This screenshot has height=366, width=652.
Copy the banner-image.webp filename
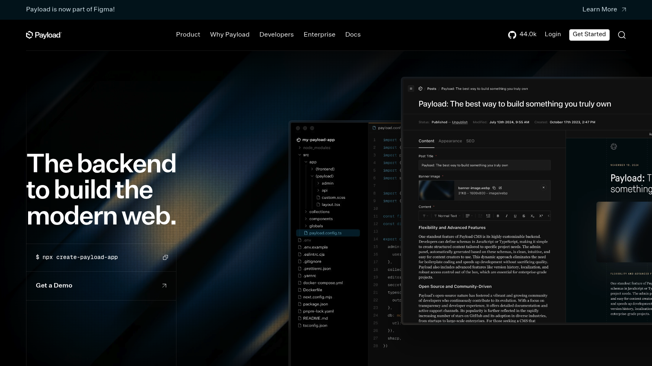point(494,188)
